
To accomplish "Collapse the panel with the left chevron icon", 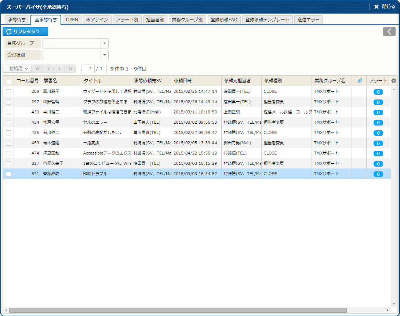I will (x=389, y=32).
